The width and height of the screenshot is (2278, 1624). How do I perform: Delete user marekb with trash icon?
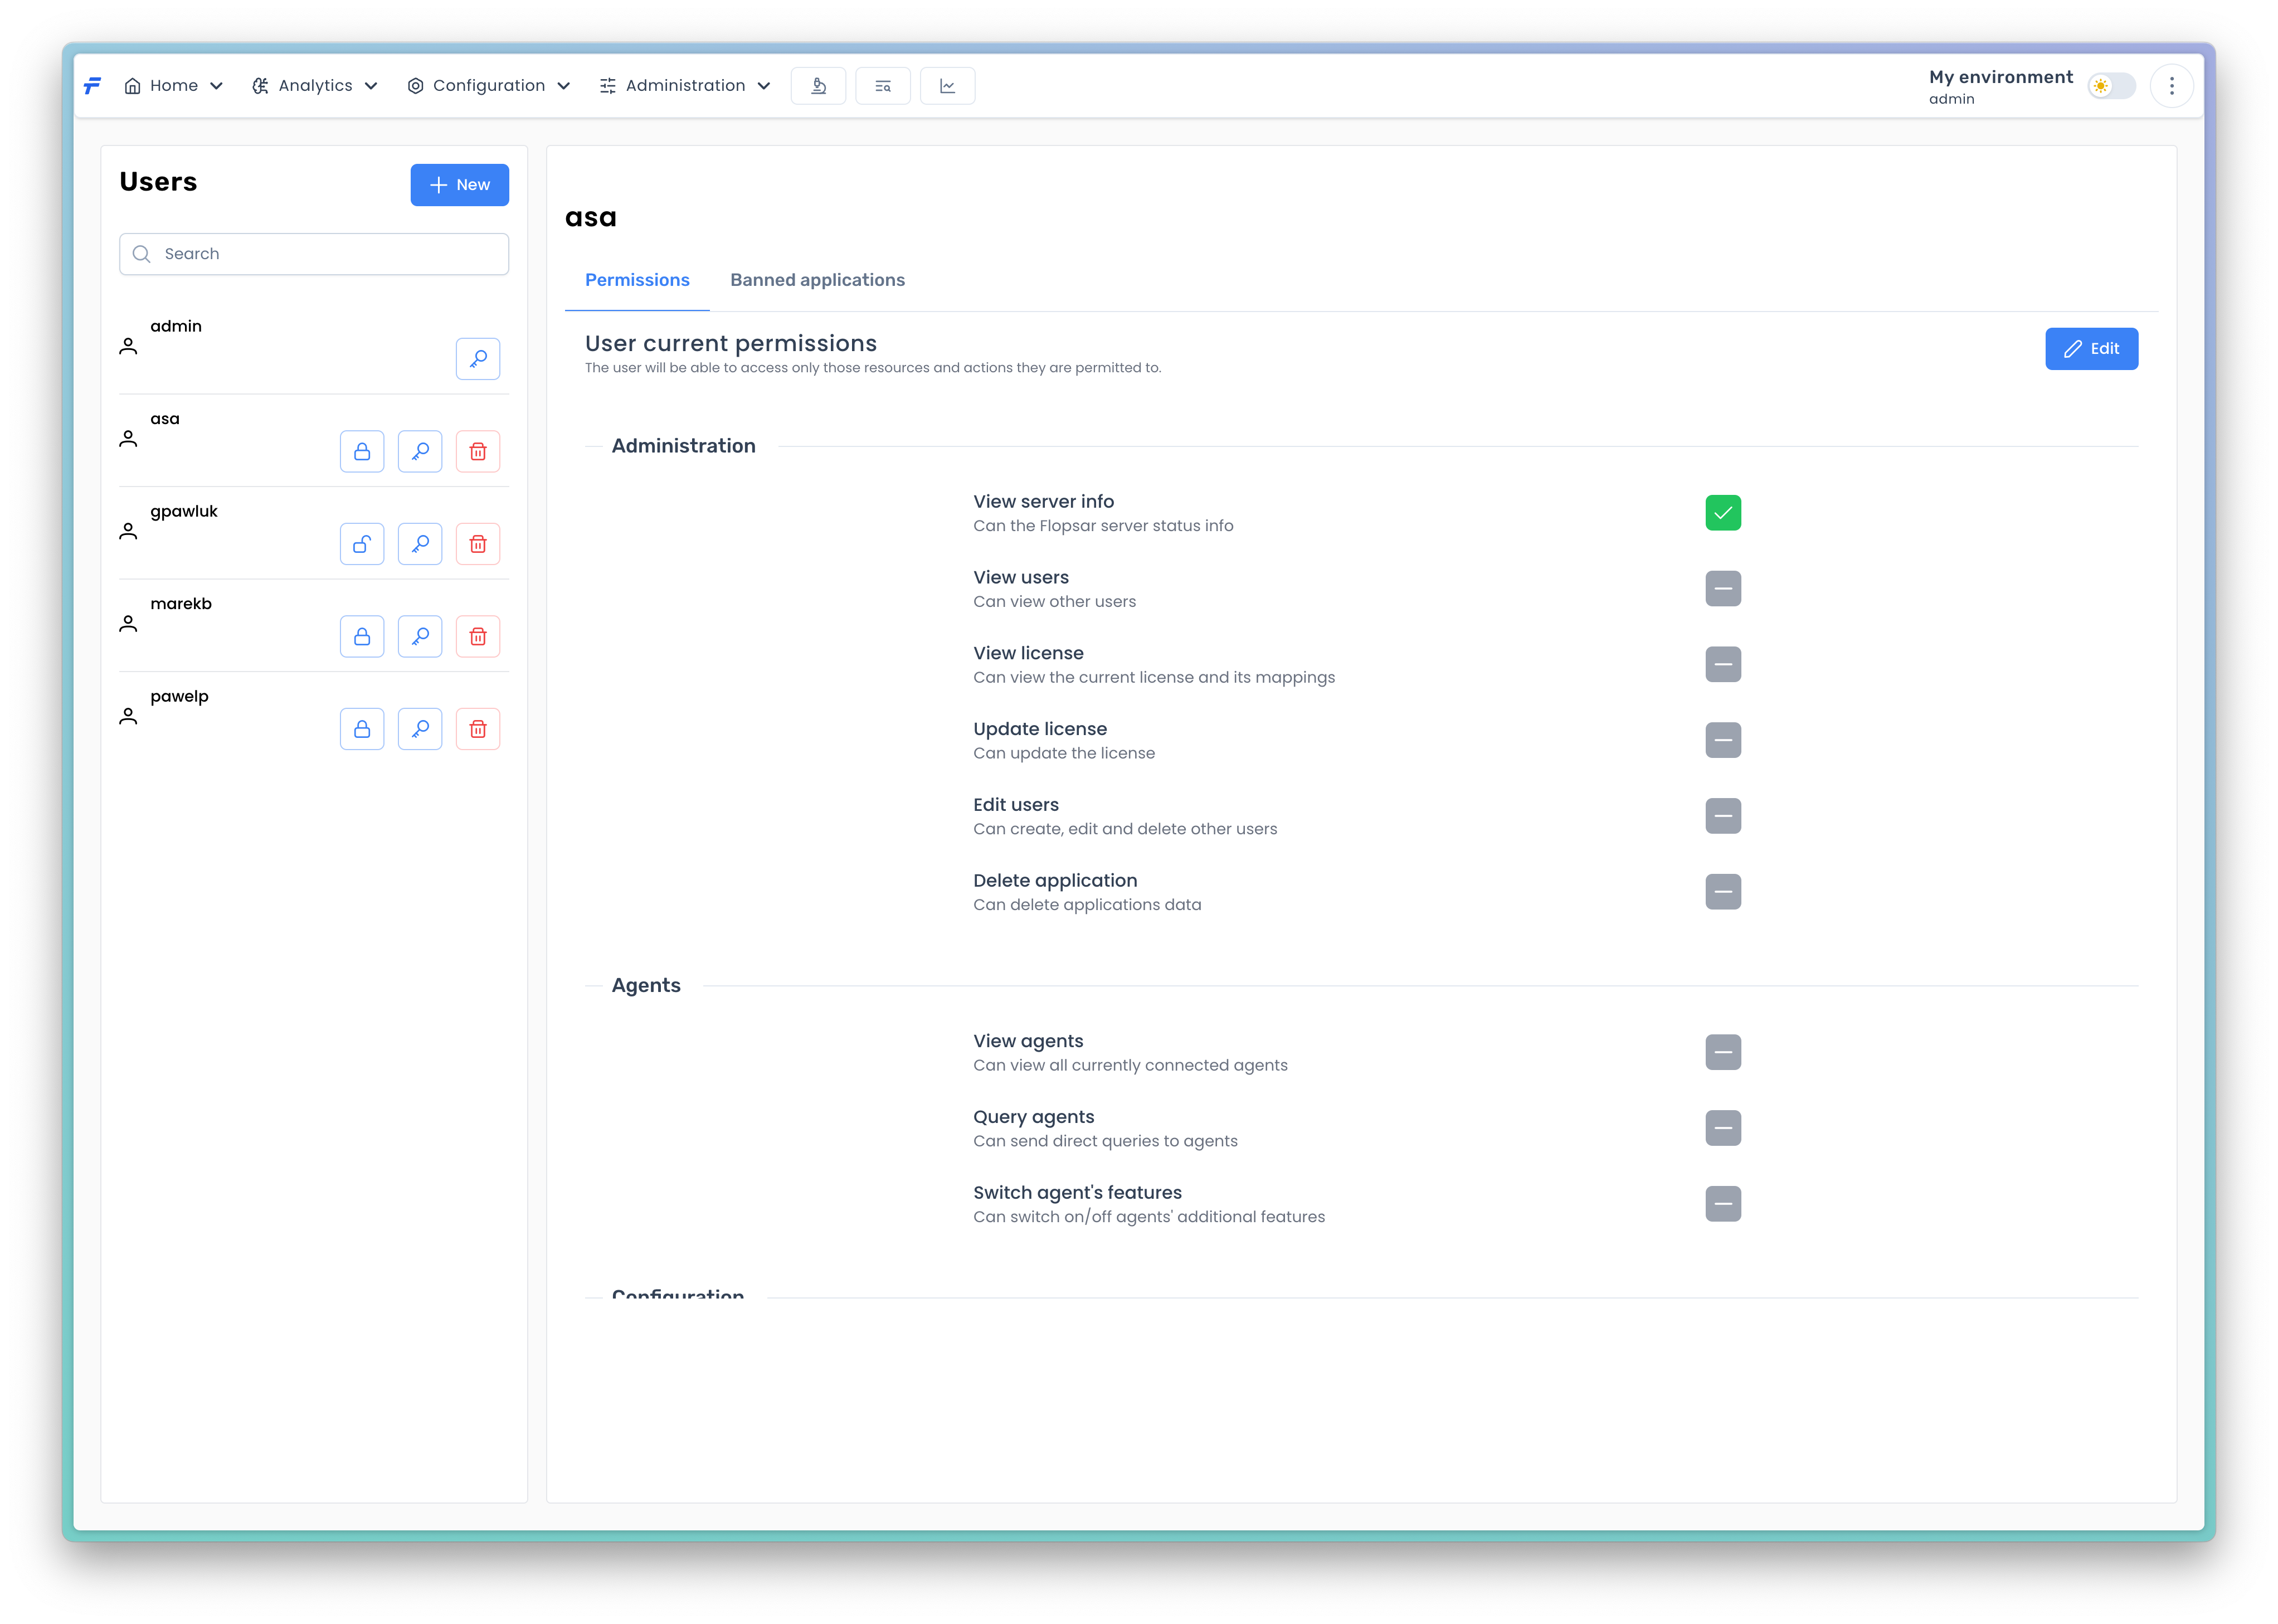[478, 637]
